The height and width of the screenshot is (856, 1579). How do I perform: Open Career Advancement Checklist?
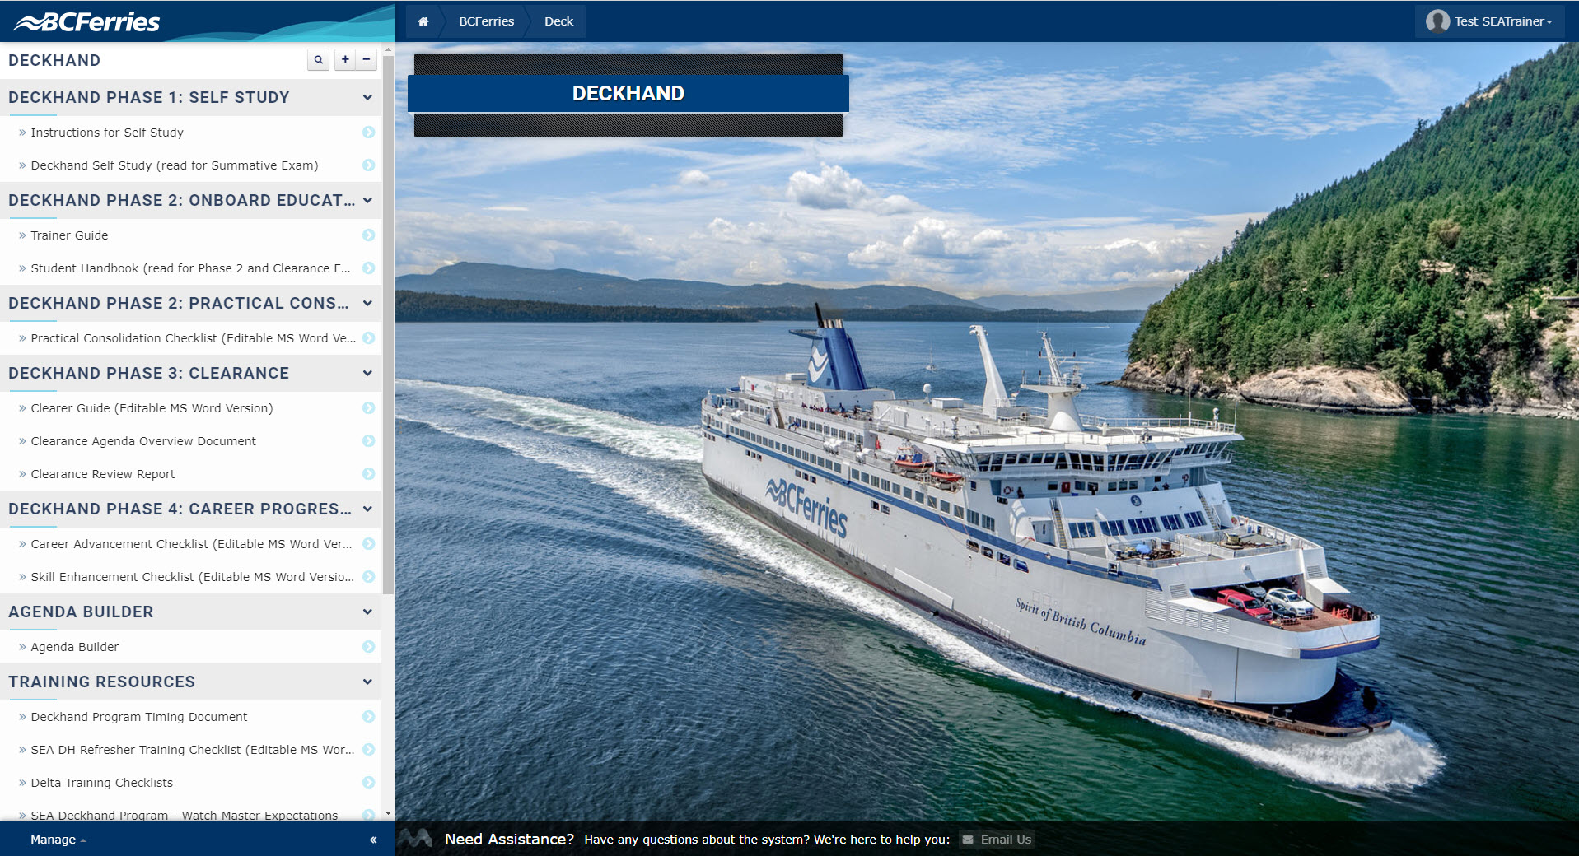click(x=191, y=544)
